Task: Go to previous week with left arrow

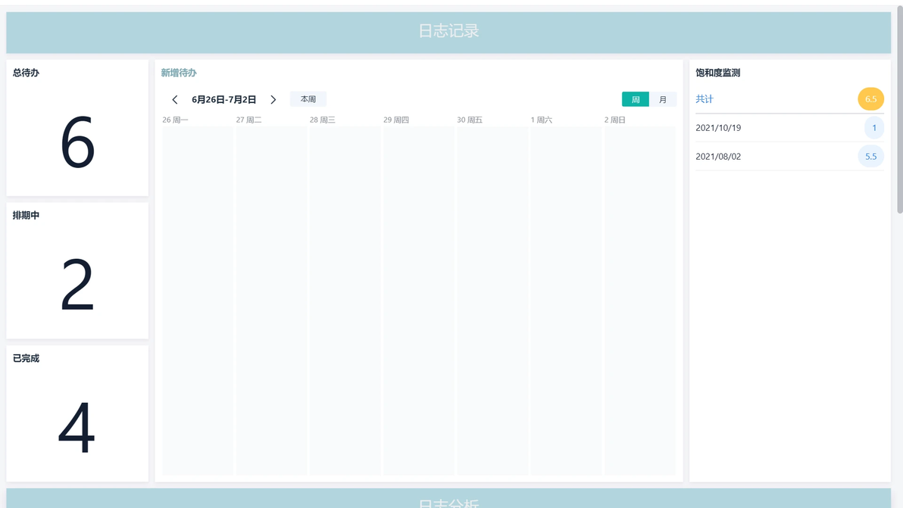Action: click(175, 100)
